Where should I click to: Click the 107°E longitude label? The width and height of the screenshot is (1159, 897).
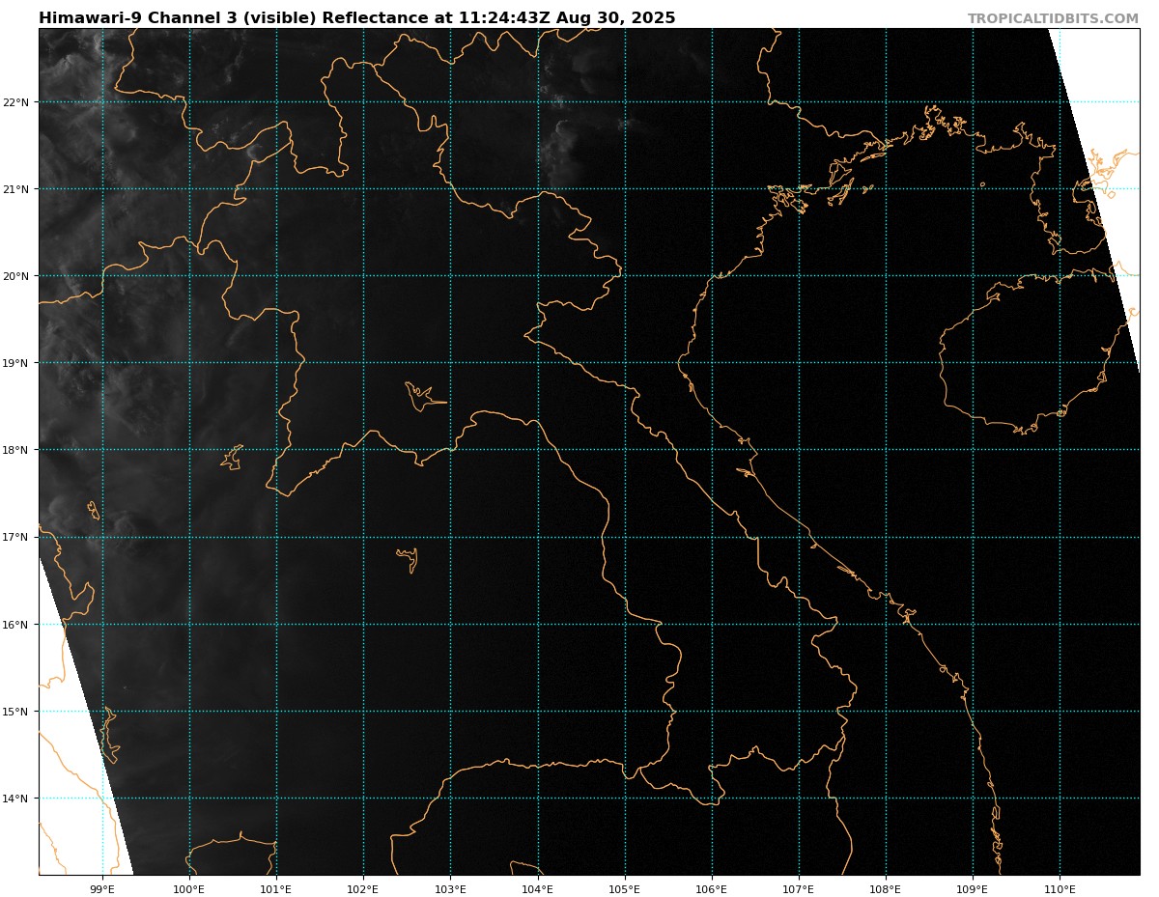point(799,888)
